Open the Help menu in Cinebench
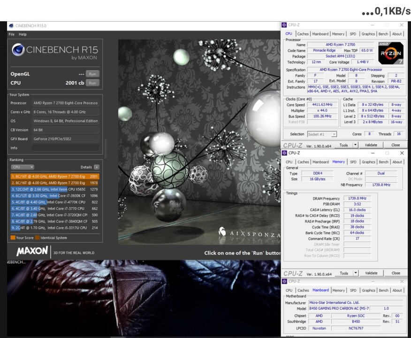The height and width of the screenshot is (338, 411). (23, 34)
